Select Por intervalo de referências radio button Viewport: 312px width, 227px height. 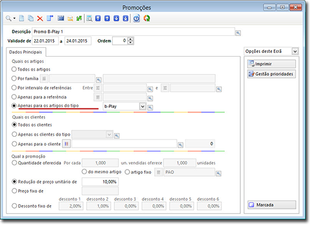(14, 88)
